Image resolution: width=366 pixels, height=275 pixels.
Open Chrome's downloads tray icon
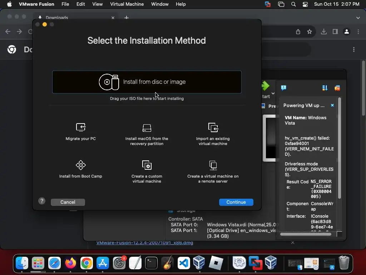tap(324, 32)
